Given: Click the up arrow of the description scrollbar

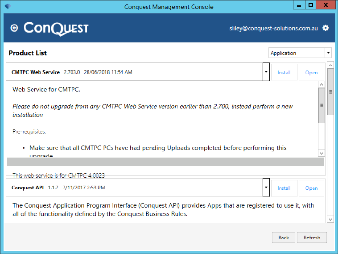Looking at the screenshot, I should coord(322,84).
